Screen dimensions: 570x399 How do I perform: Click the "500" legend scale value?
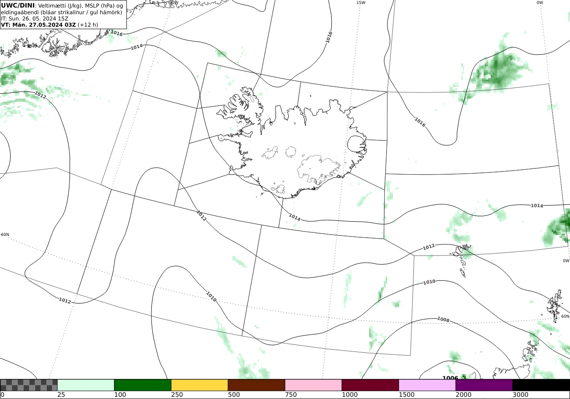click(x=234, y=395)
